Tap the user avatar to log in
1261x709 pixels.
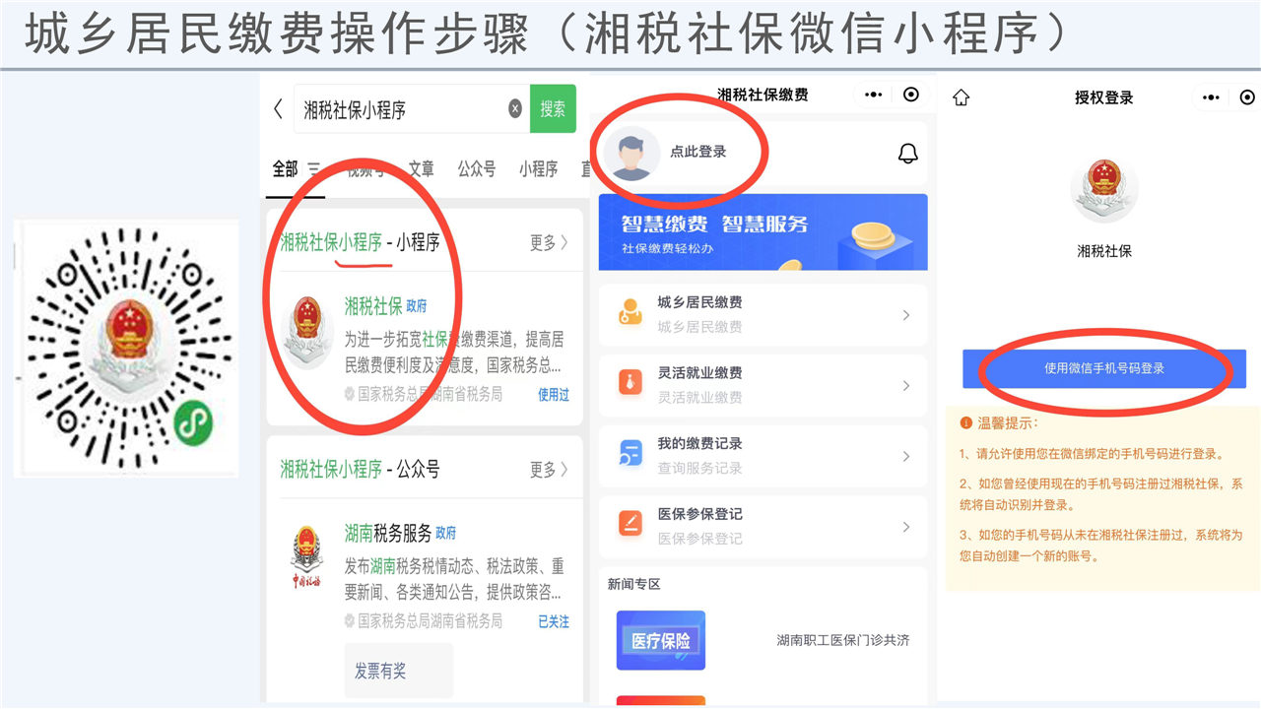[x=634, y=156]
